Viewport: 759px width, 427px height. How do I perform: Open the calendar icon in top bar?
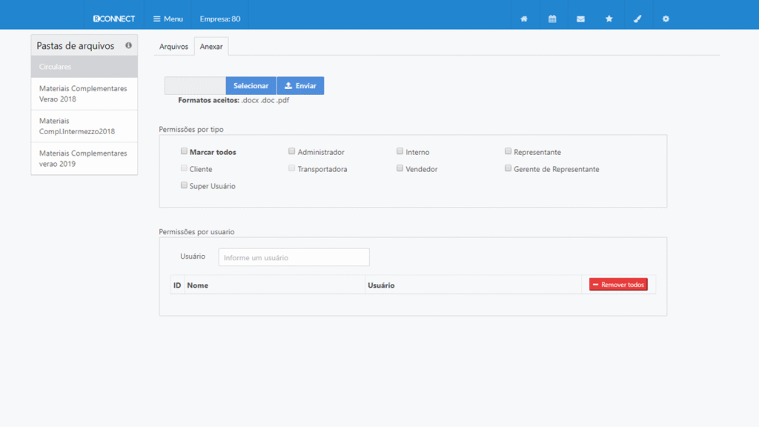pyautogui.click(x=552, y=19)
